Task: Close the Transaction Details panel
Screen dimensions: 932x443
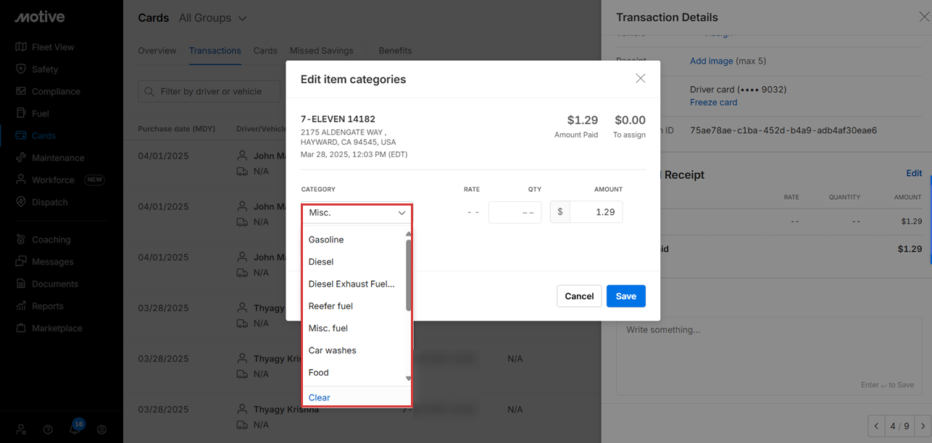Action: [924, 17]
